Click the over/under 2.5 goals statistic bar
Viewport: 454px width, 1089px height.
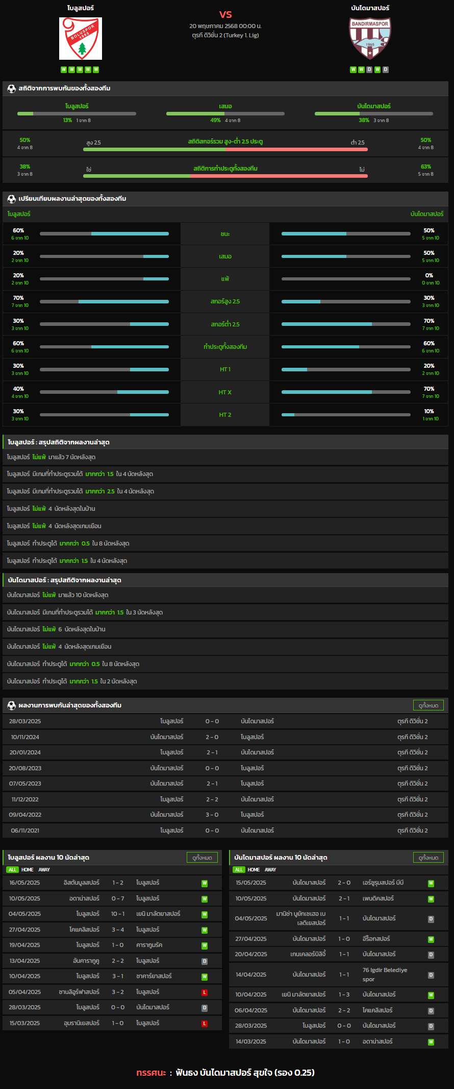[x=225, y=150]
